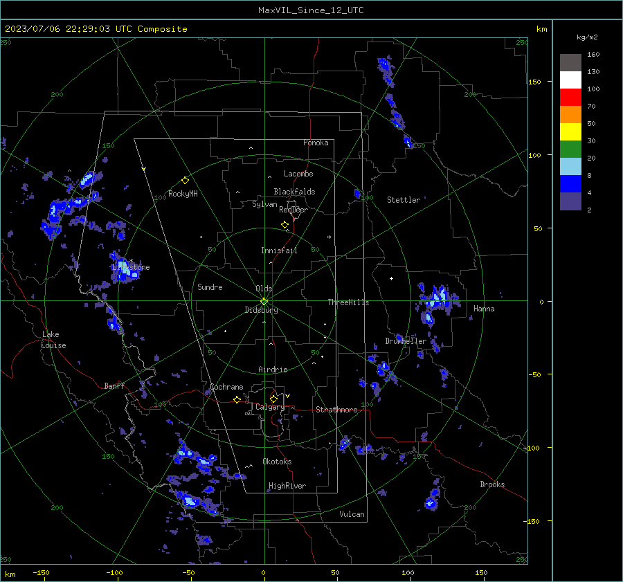Click the HighRiver label
This screenshot has height=582, width=623.
click(287, 486)
